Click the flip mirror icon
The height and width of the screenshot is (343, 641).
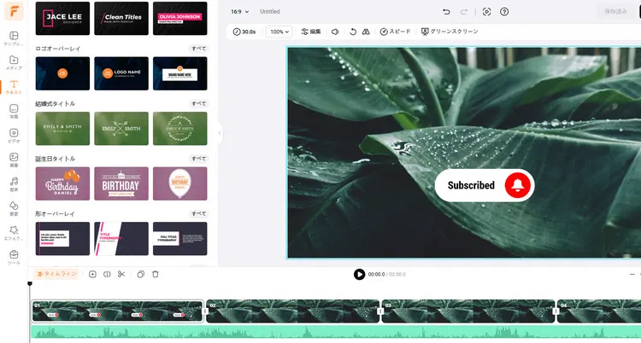coord(366,32)
